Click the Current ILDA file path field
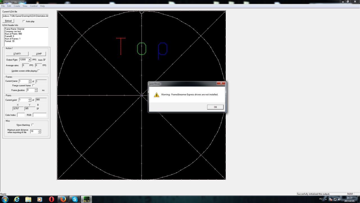This screenshot has height=203, width=360. click(25, 16)
